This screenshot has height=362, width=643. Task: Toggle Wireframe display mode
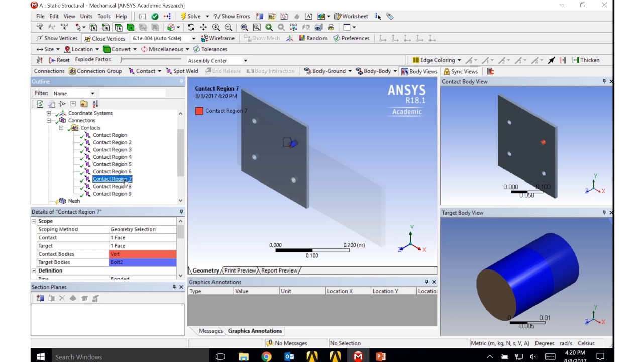click(x=218, y=38)
